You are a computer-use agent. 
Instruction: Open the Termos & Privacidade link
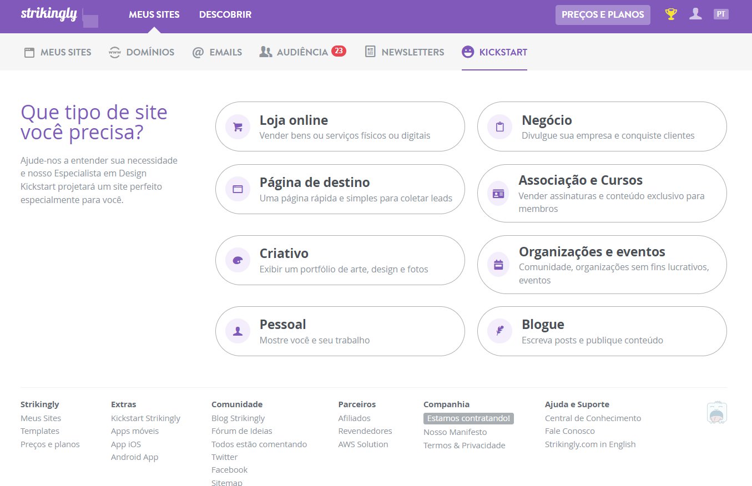465,445
